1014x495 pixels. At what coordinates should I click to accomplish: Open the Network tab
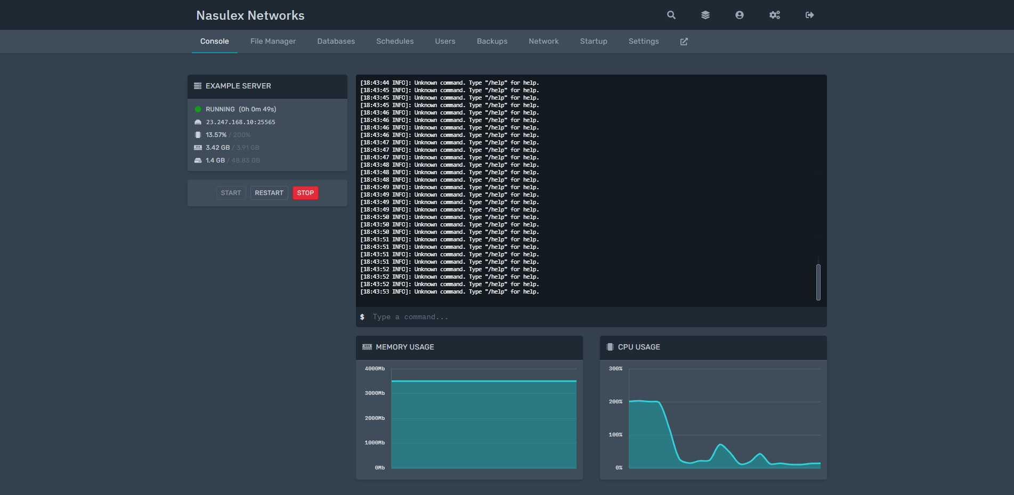tap(543, 42)
